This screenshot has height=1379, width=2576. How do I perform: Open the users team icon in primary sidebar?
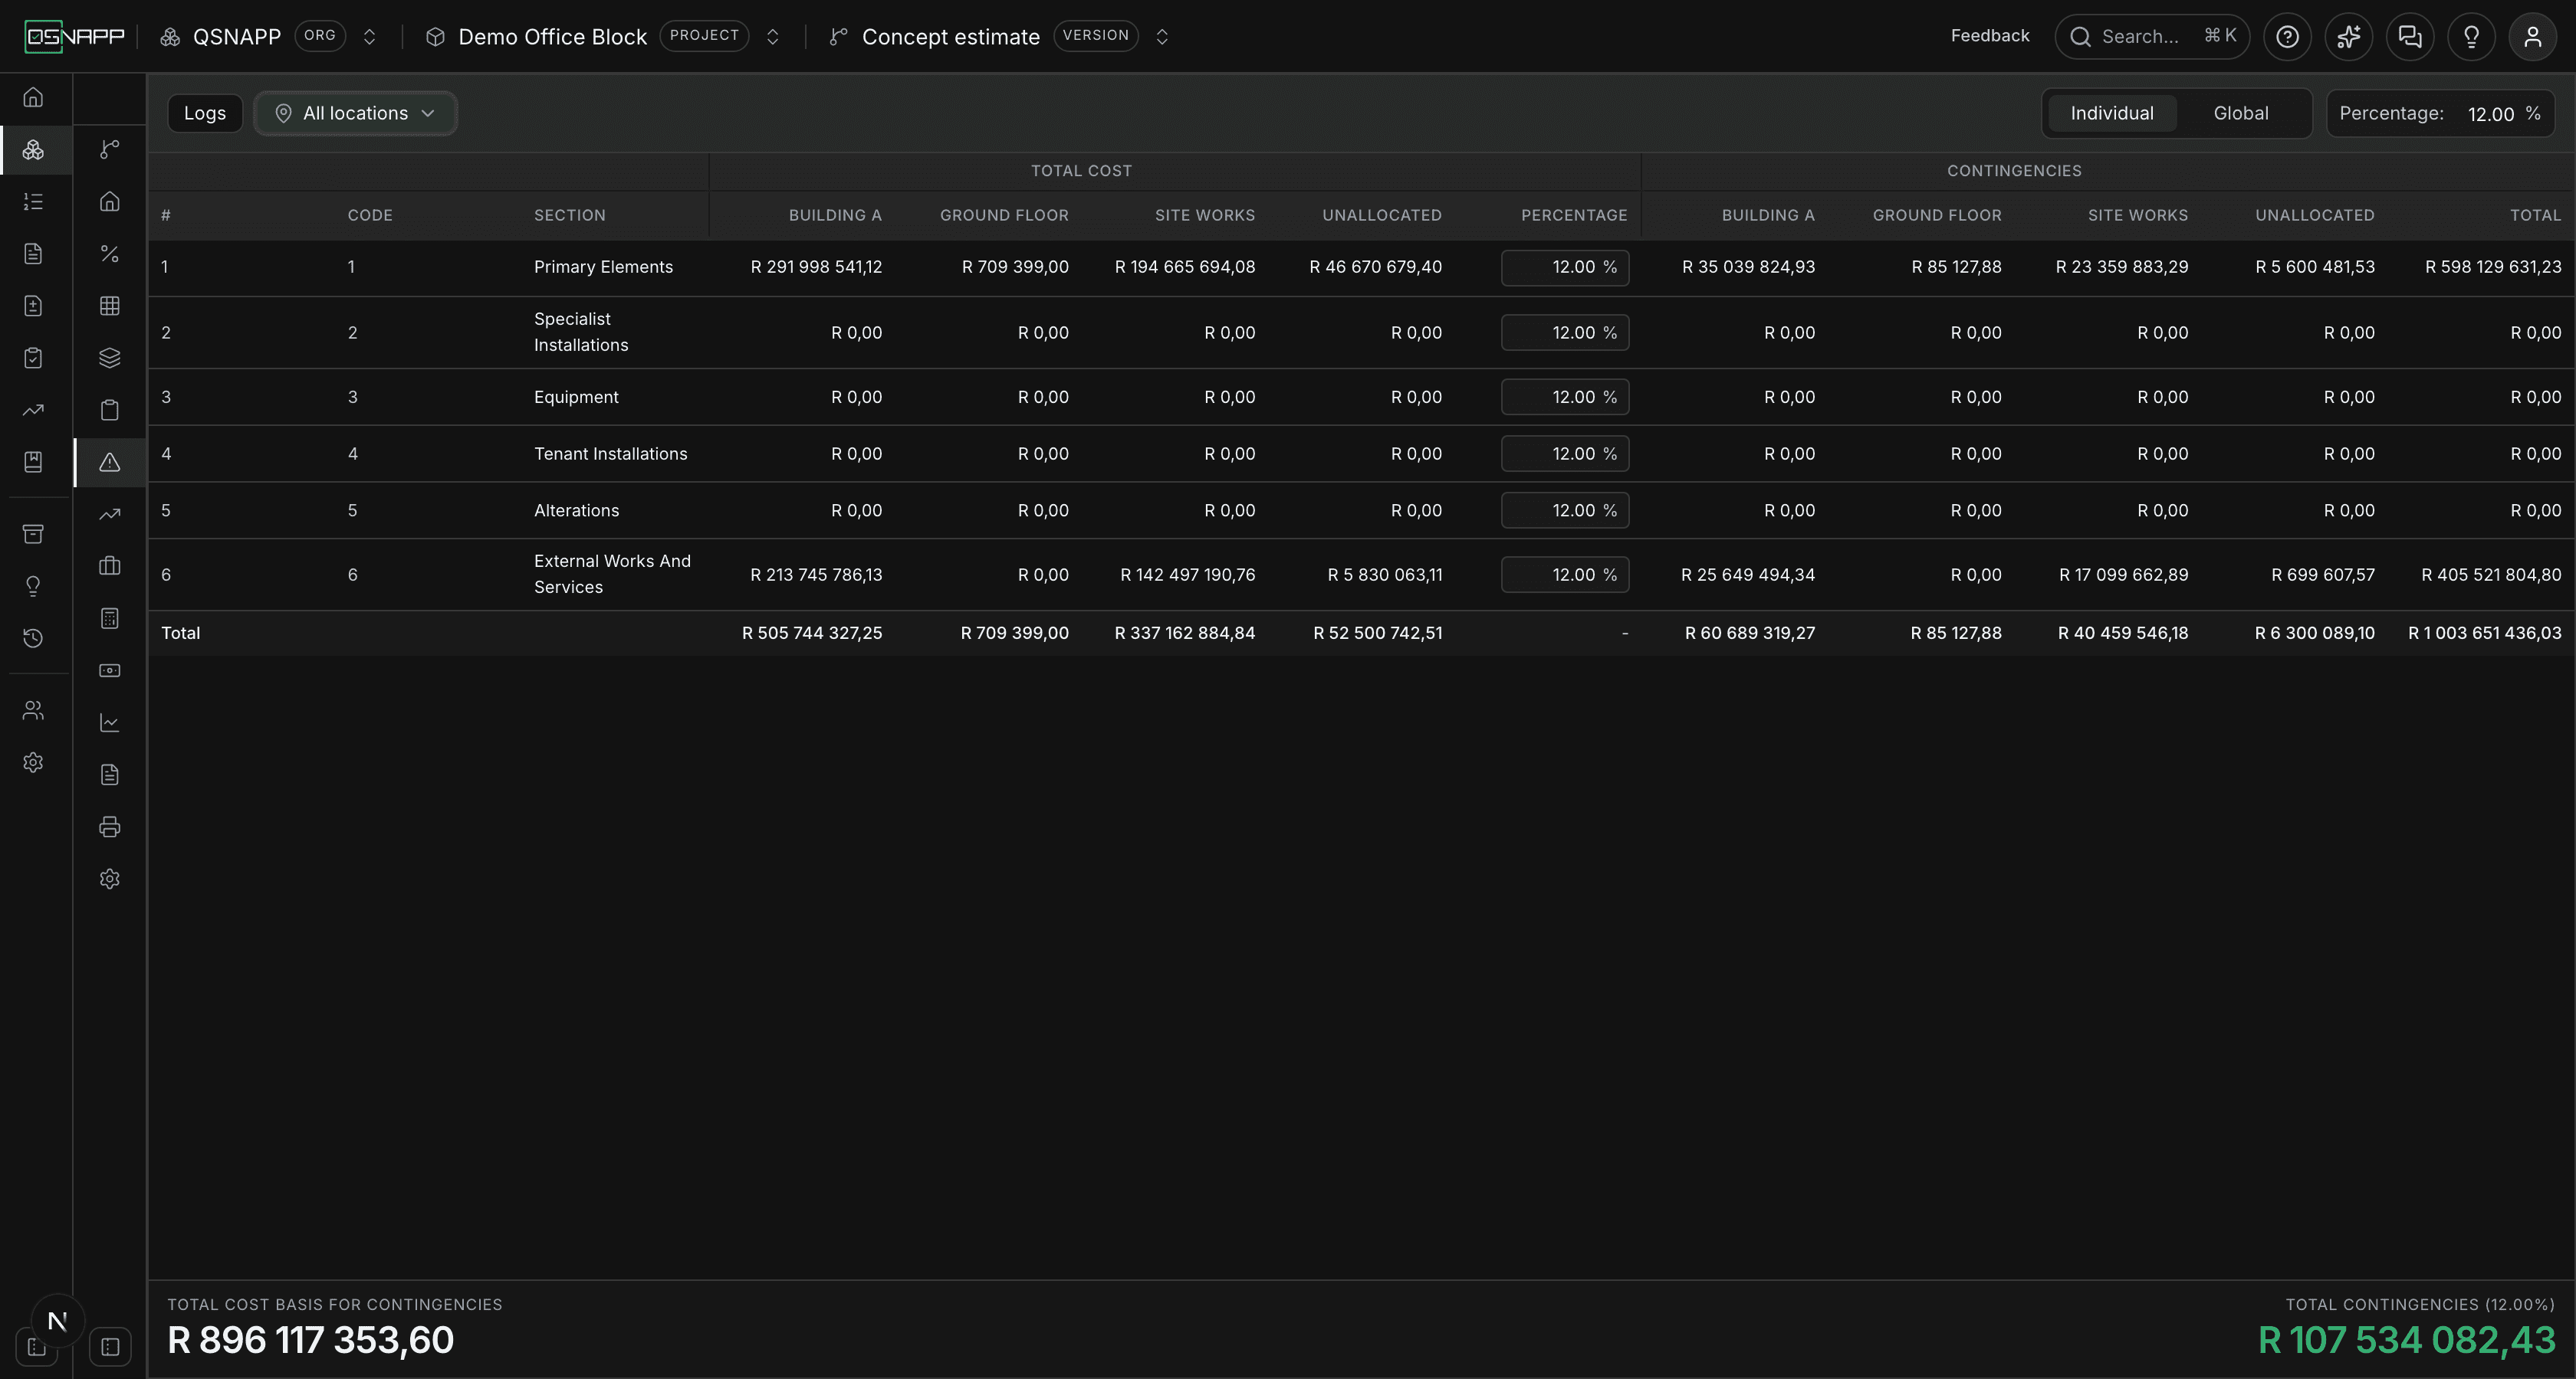click(33, 710)
